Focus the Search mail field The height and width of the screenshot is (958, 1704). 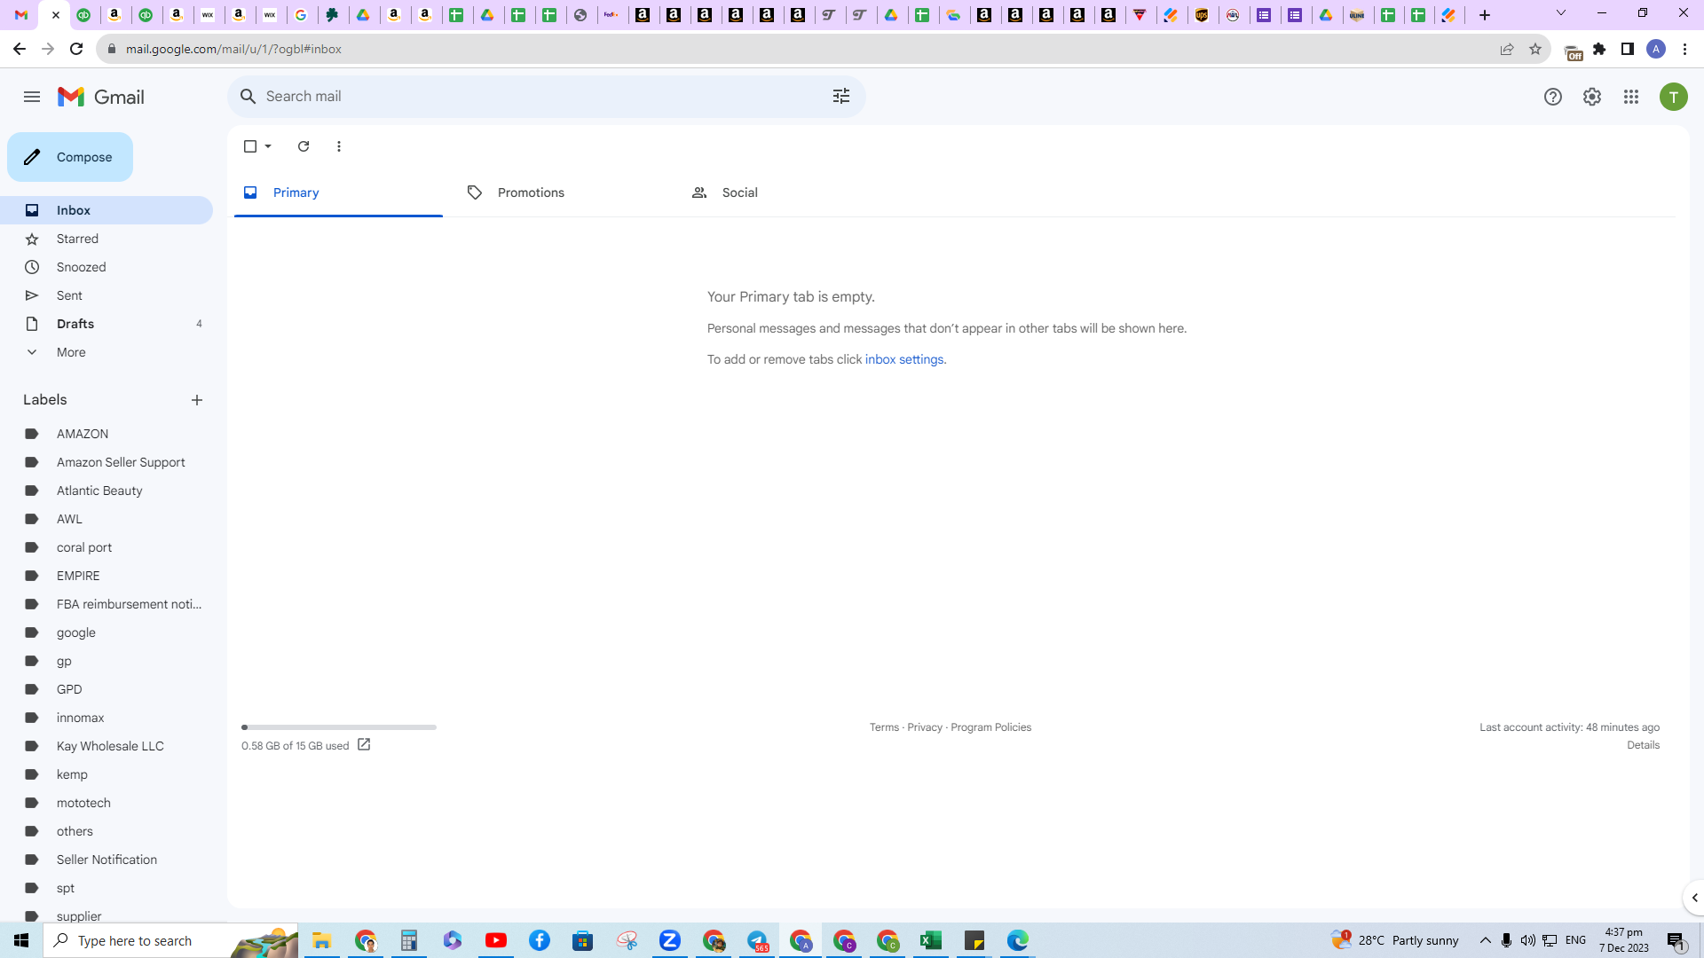click(x=547, y=97)
